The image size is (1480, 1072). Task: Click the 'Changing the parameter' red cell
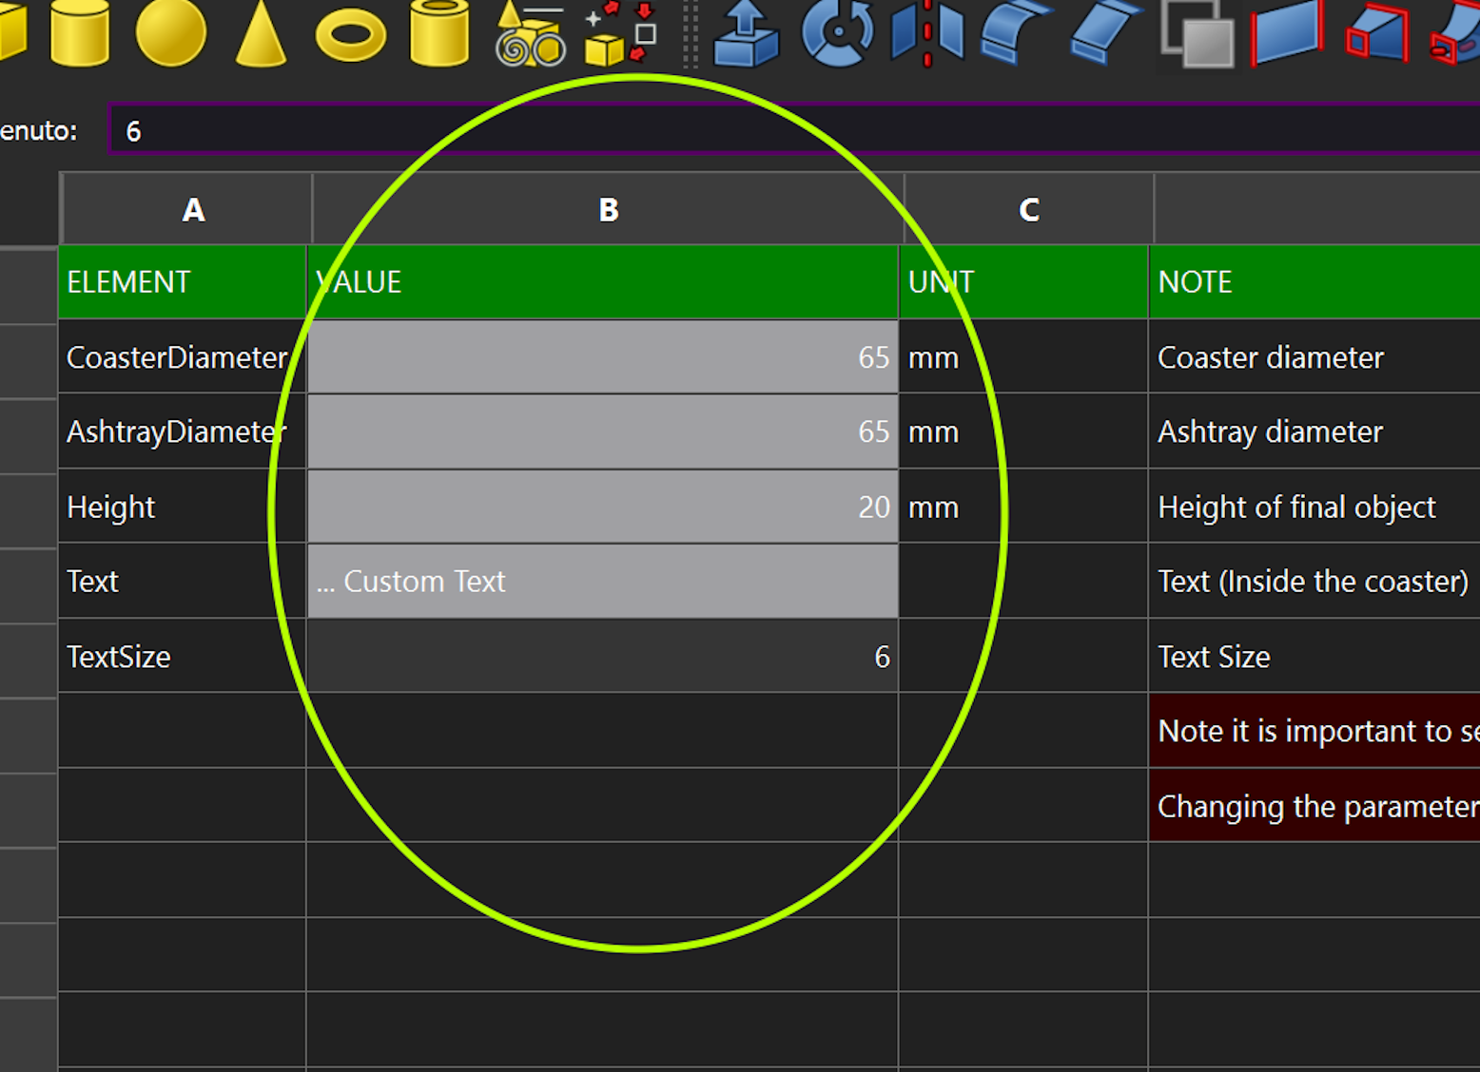coord(1314,806)
